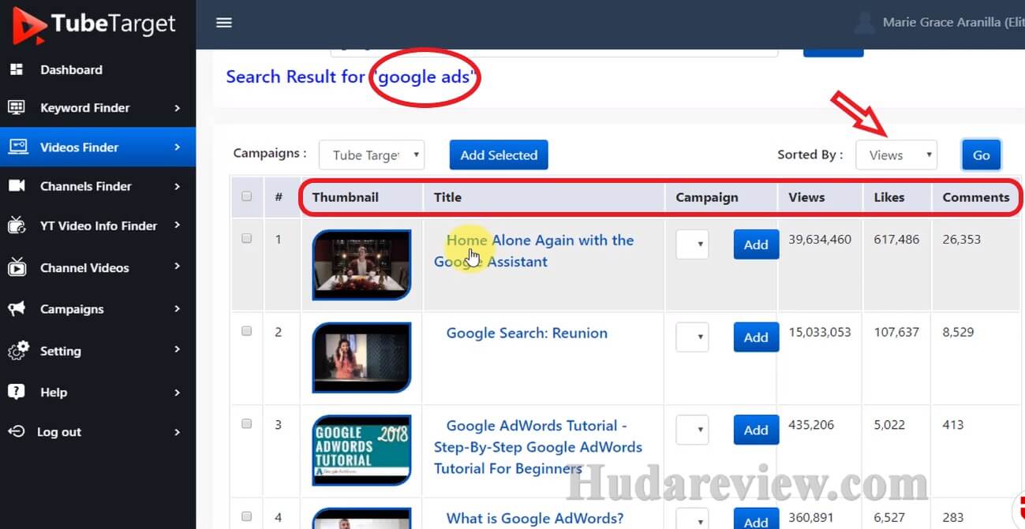Click the Channels Finder camera icon
The image size is (1025, 529).
tap(17, 186)
